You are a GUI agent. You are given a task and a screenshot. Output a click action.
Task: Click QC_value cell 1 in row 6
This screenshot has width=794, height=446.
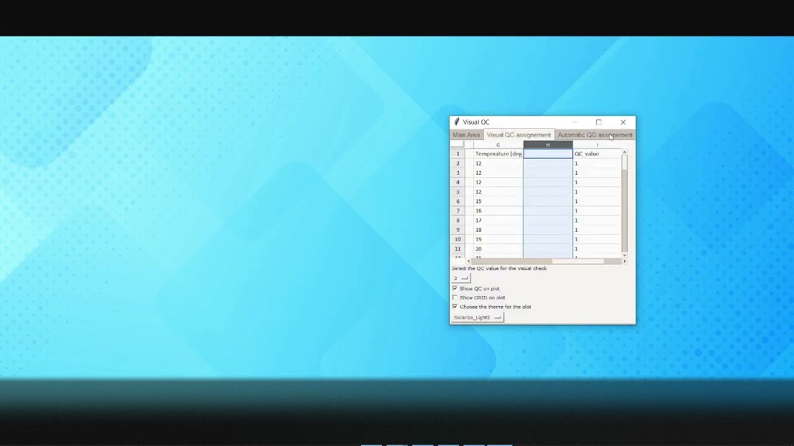tap(597, 201)
